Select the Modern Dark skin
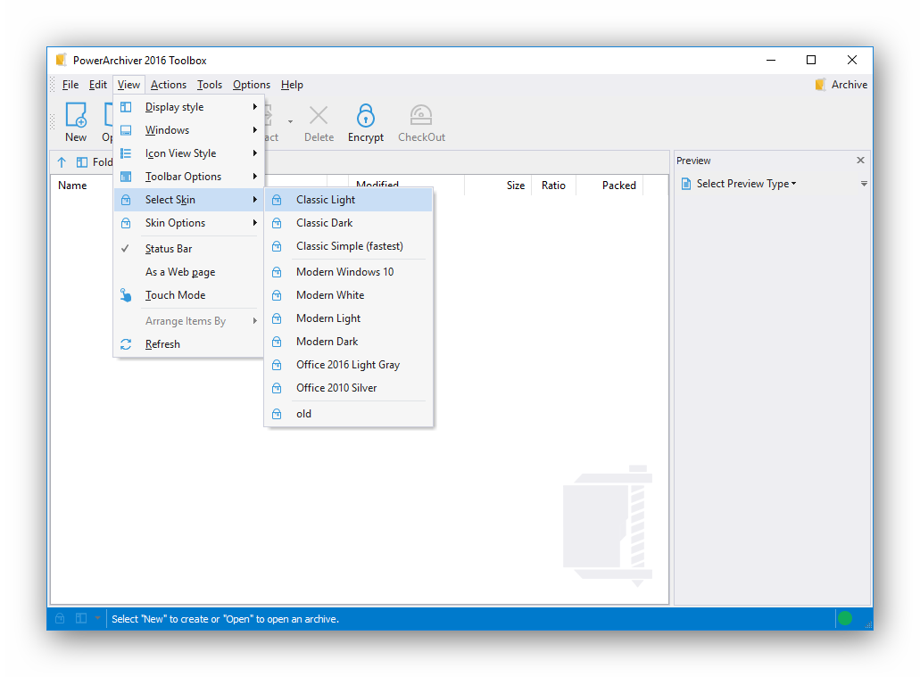 349,342
